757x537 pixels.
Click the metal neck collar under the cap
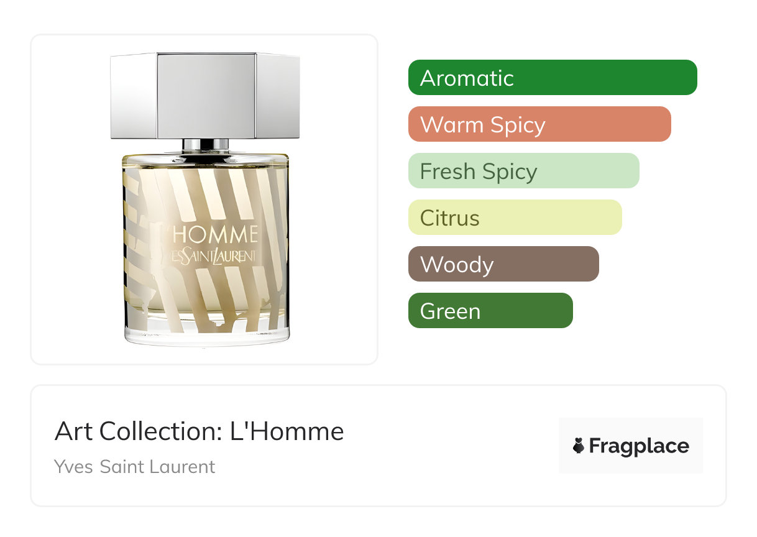pos(205,145)
